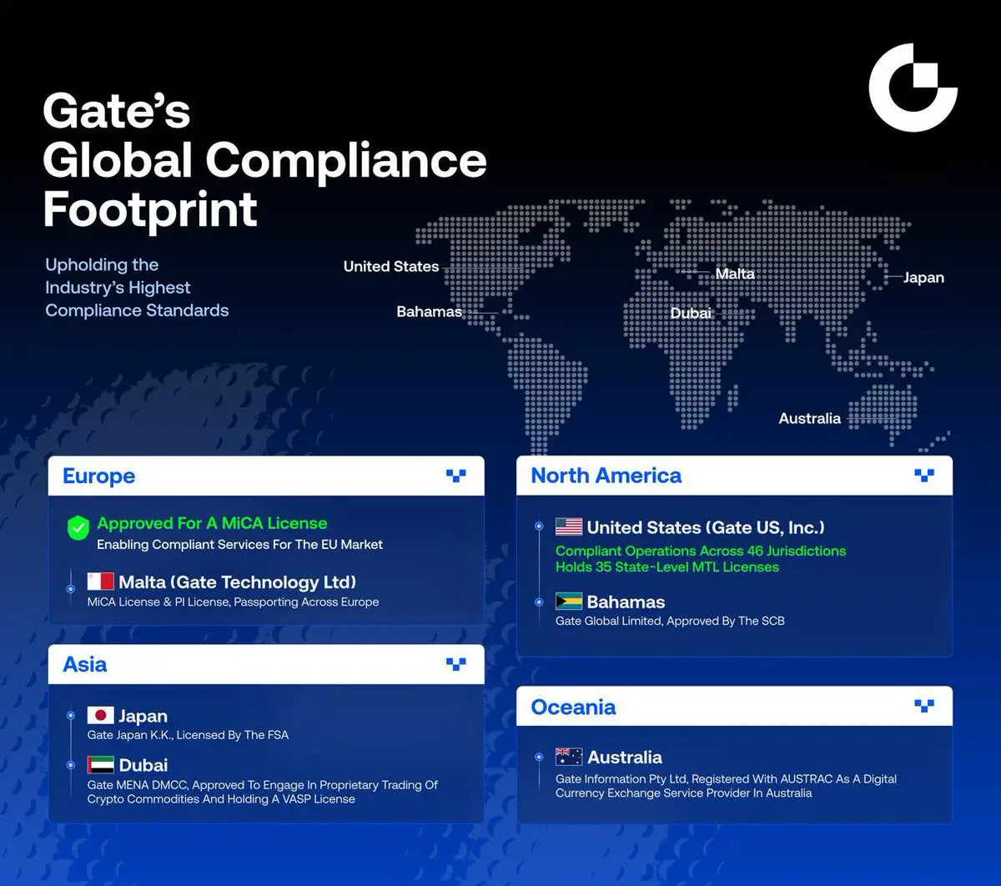Viewport: 1001px width, 886px height.
Task: Click the bullet dot beside Japan entry
Action: click(x=71, y=716)
